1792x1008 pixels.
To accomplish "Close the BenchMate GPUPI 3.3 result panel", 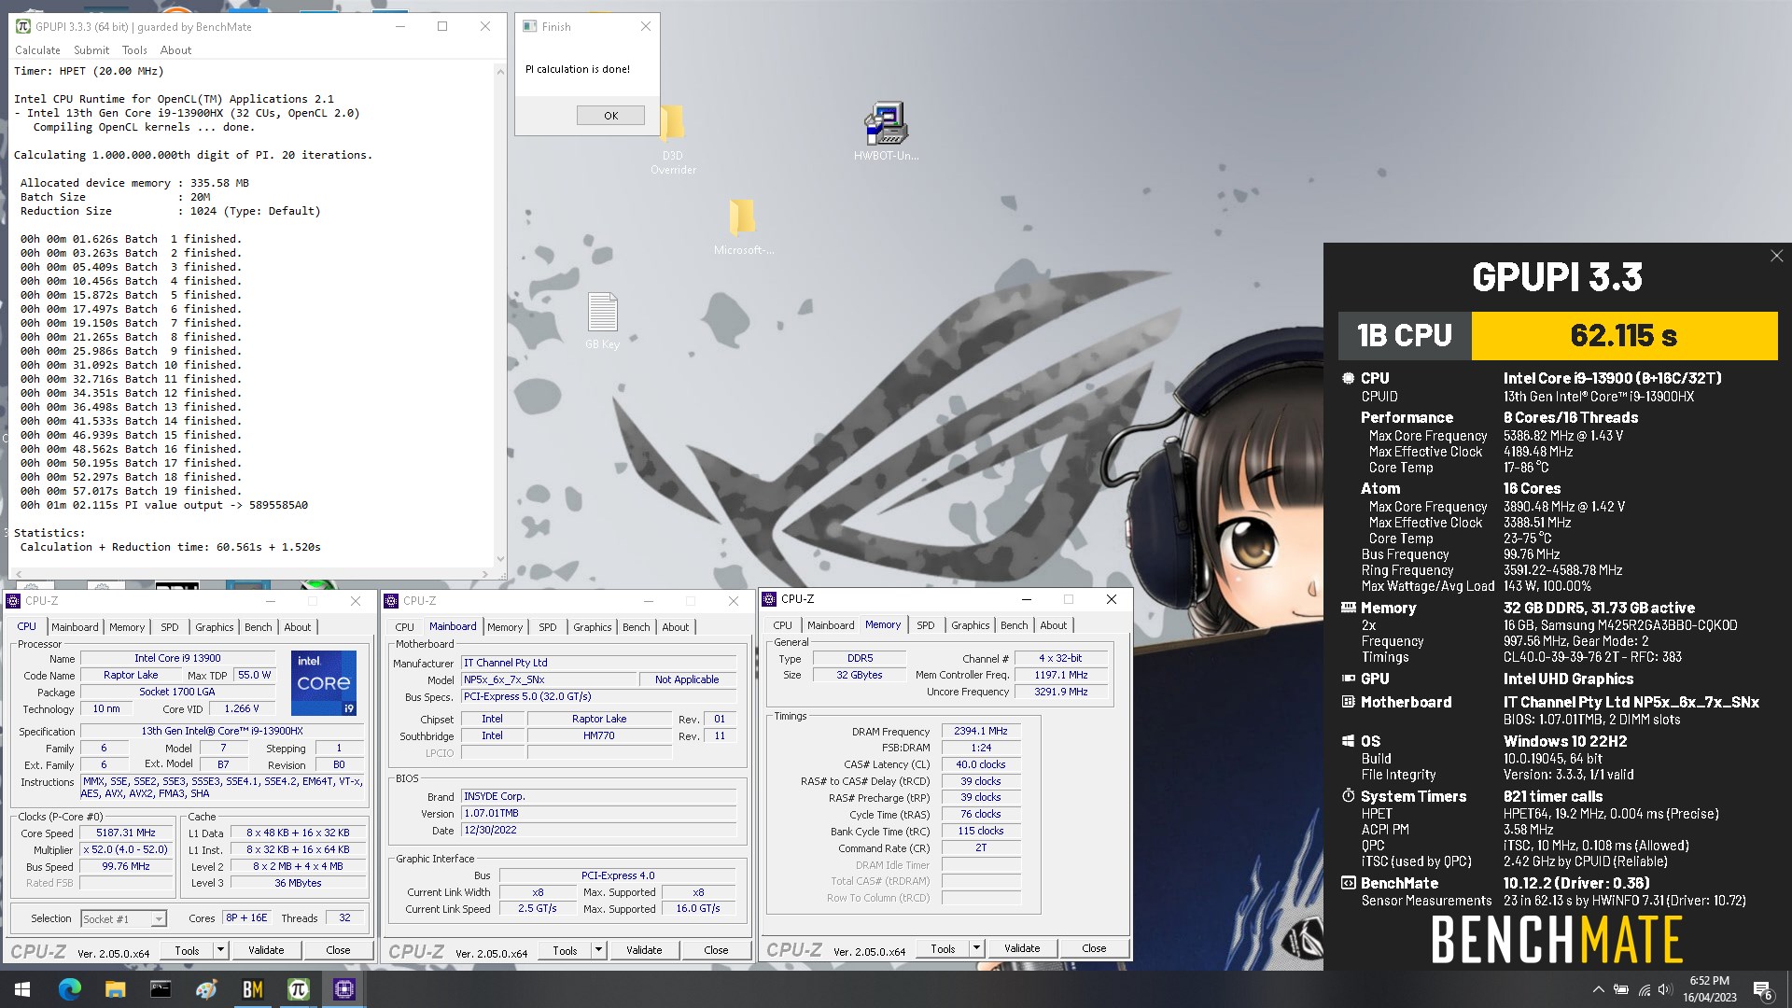I will (1776, 256).
